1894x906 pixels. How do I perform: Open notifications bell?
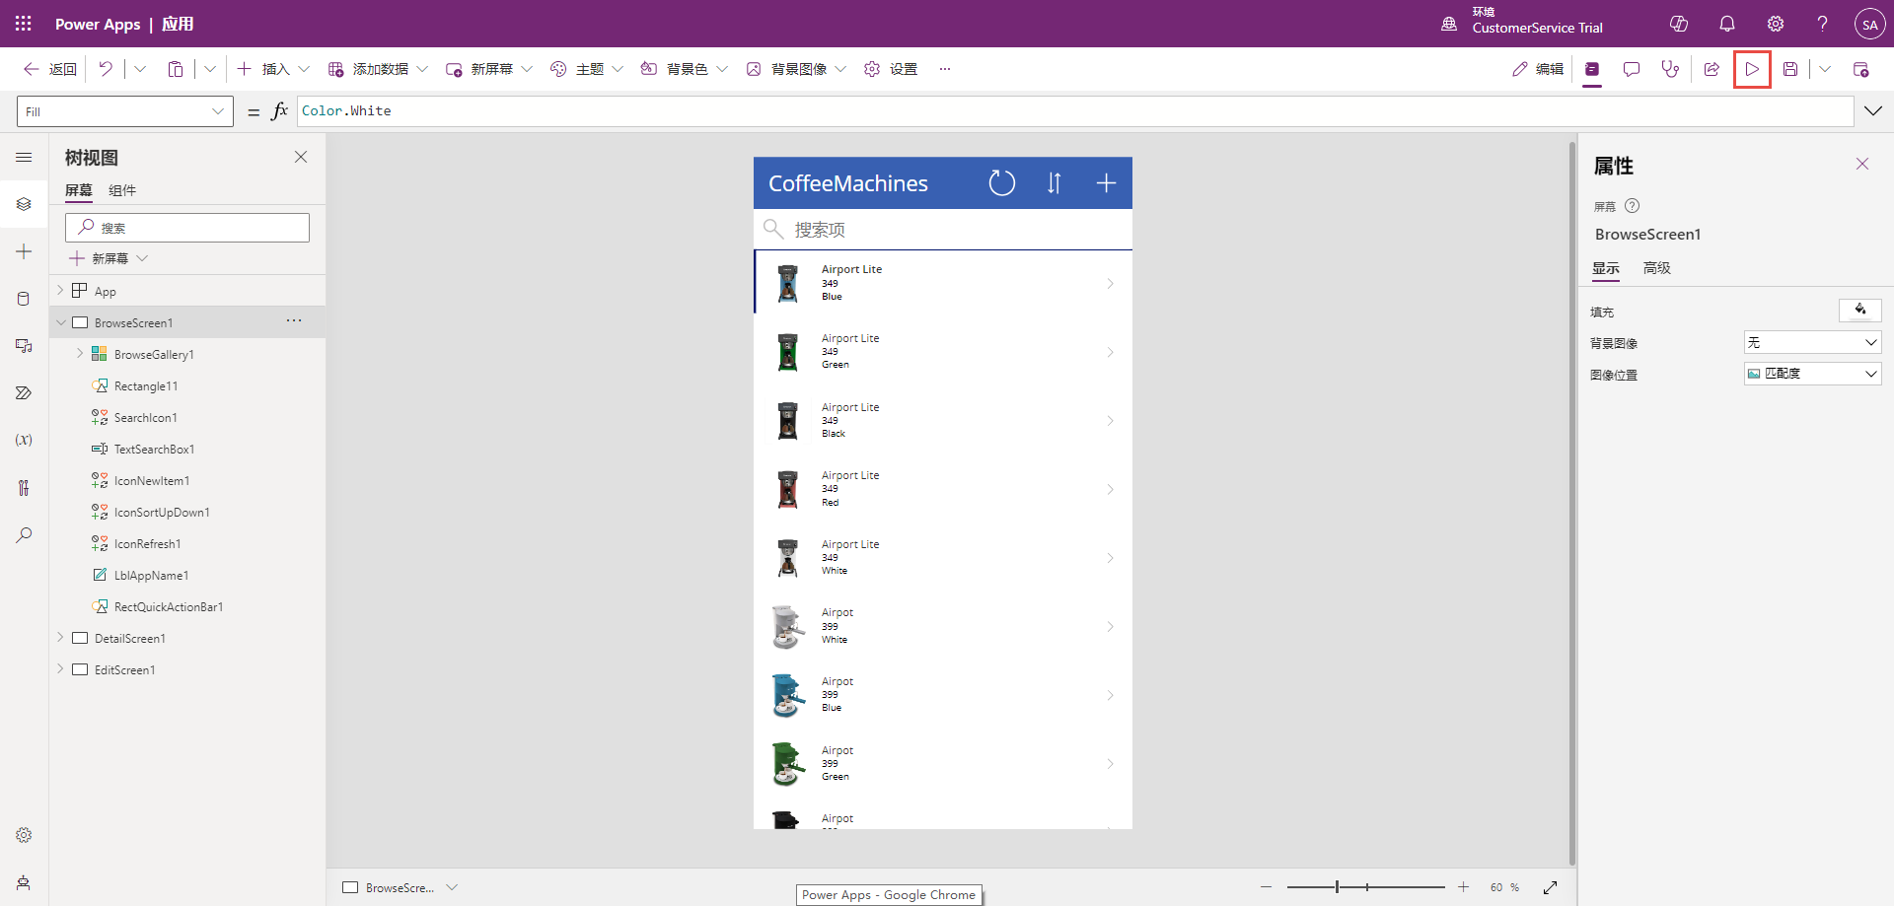(x=1727, y=24)
